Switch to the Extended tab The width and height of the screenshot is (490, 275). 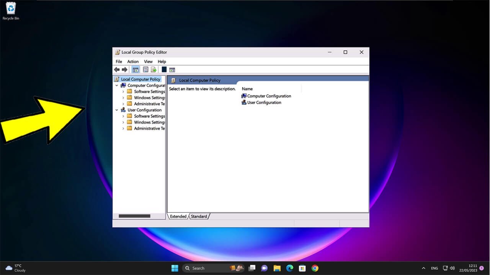click(178, 216)
